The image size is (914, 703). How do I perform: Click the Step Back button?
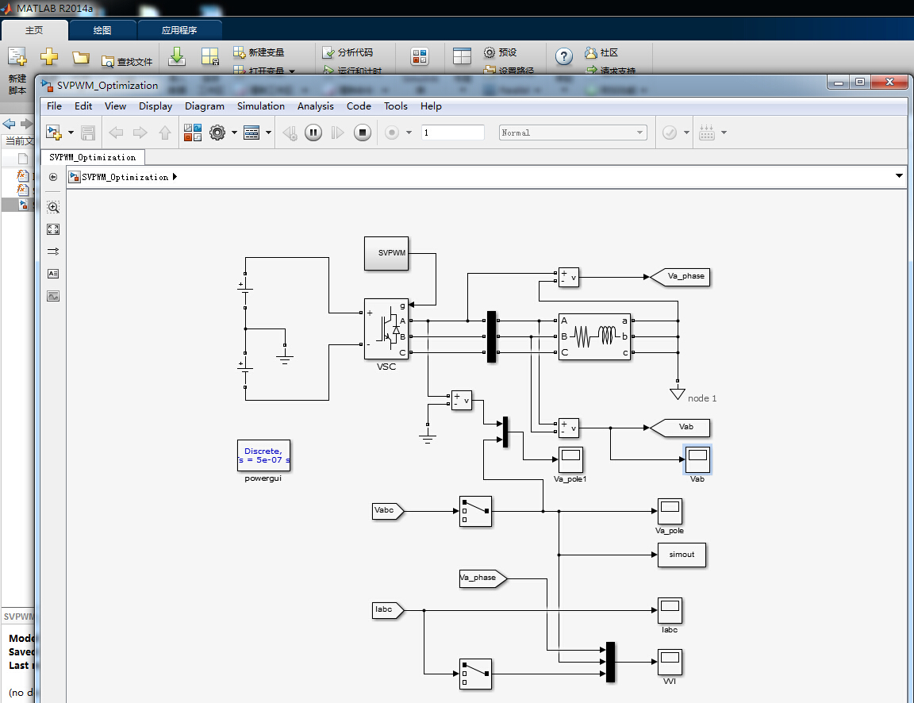(x=290, y=133)
